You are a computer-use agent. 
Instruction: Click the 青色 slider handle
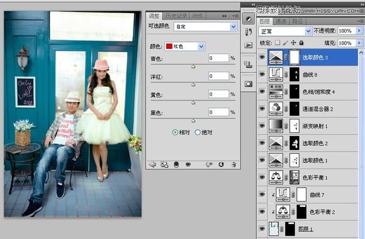pyautogui.click(x=193, y=67)
